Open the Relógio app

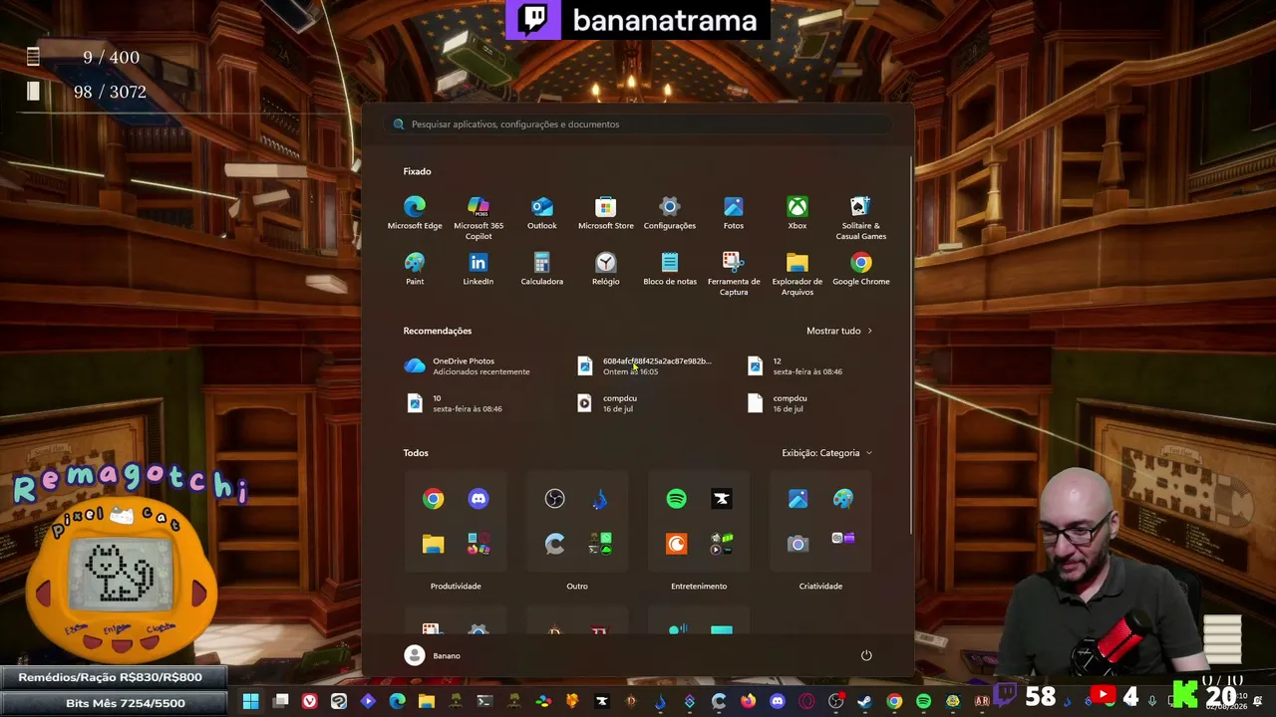coord(606,269)
